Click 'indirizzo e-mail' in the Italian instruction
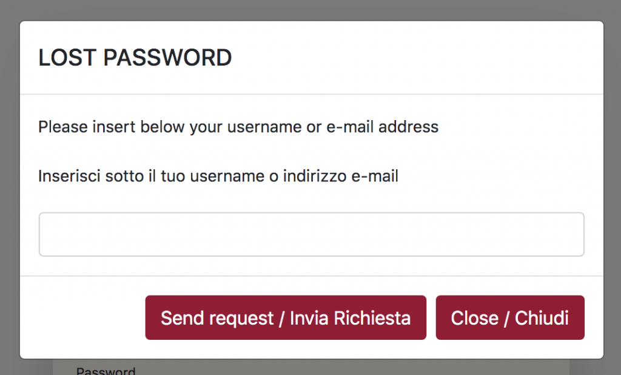The width and height of the screenshot is (621, 375). pos(340,177)
